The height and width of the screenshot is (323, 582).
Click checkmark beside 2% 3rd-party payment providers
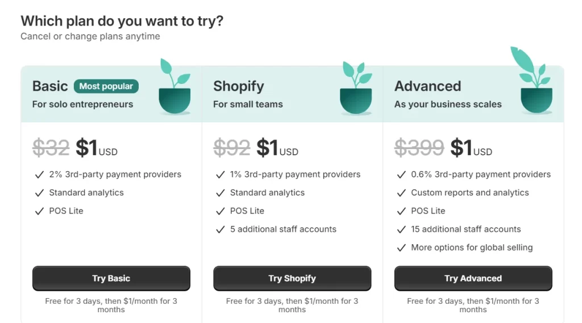39,175
